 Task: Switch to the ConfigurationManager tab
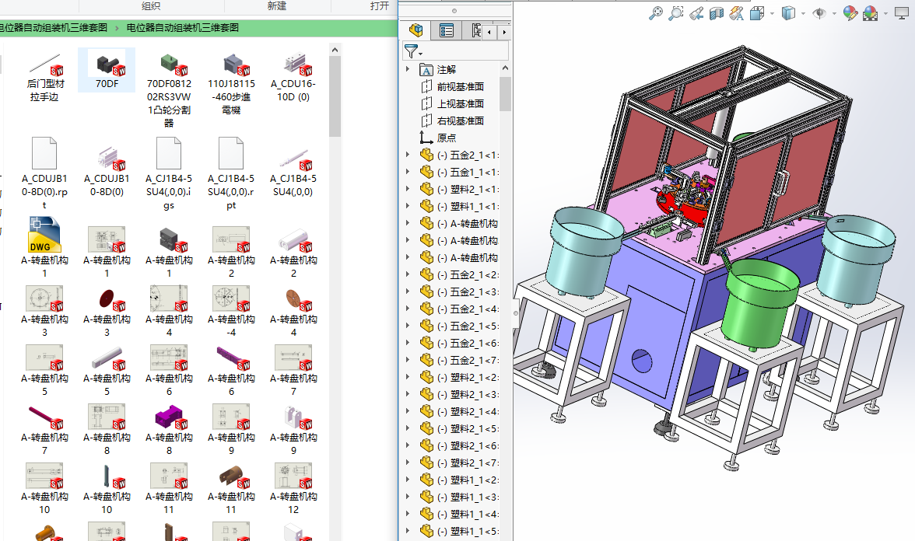click(x=475, y=30)
